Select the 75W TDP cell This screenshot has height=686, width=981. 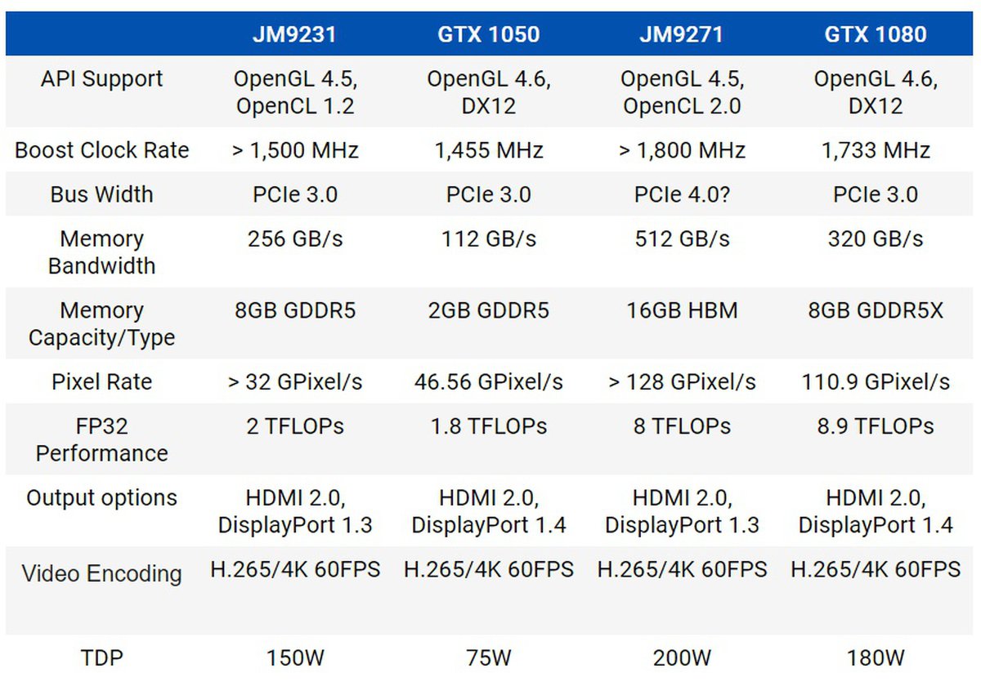tap(489, 658)
